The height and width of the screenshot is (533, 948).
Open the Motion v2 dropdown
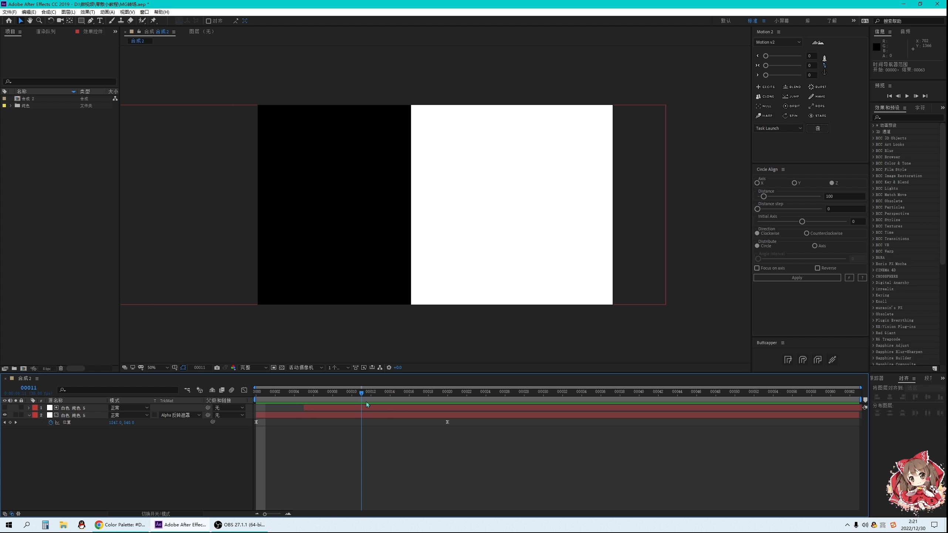pyautogui.click(x=778, y=42)
